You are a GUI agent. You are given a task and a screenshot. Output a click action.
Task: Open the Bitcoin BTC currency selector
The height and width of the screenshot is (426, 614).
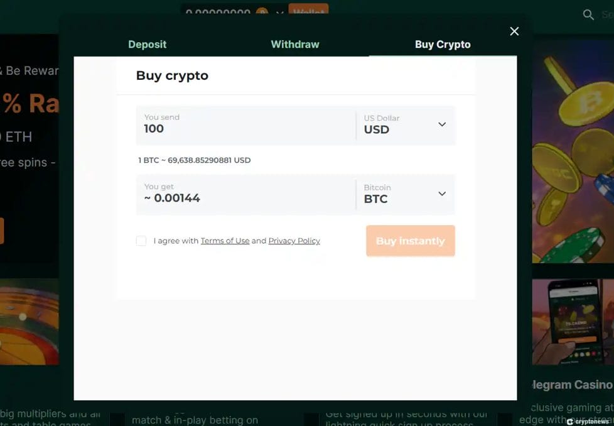tap(406, 194)
